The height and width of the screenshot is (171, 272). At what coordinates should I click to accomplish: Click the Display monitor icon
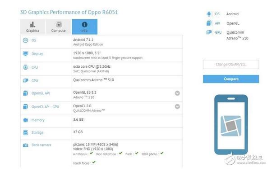pyautogui.click(x=26, y=54)
